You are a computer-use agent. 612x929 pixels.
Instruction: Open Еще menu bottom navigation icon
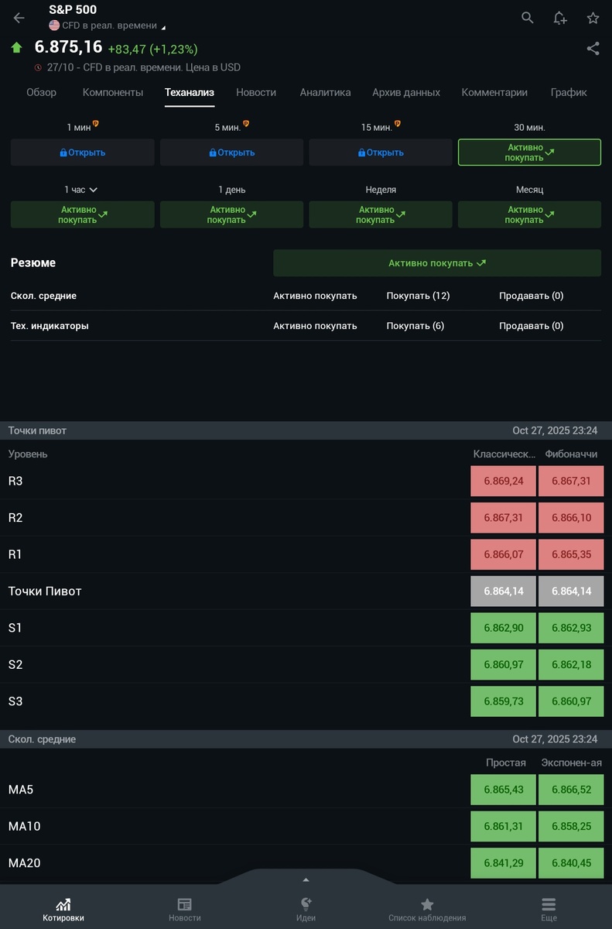tap(549, 904)
